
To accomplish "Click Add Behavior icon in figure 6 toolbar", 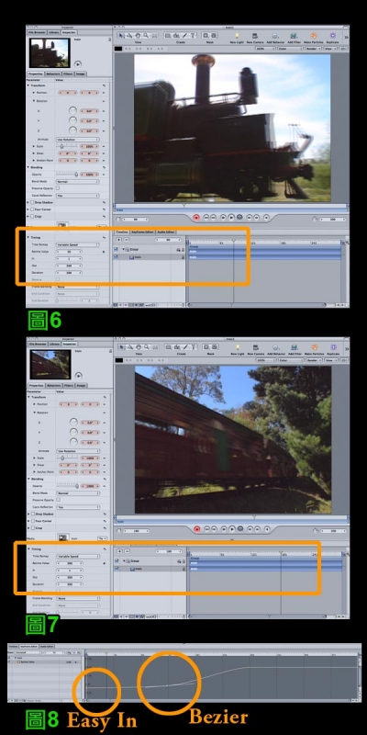I will coord(274,36).
